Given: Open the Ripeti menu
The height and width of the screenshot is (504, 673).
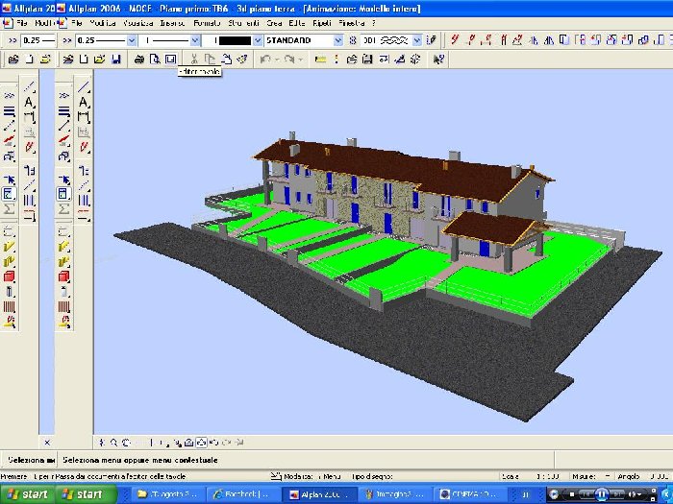Looking at the screenshot, I should (x=322, y=23).
